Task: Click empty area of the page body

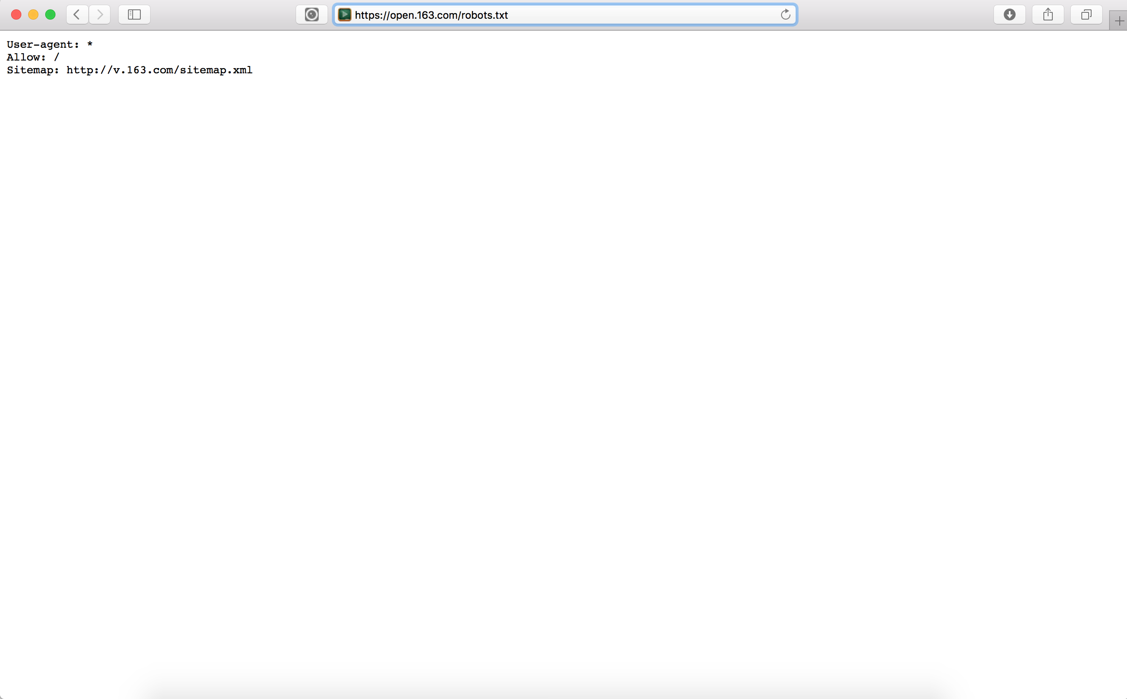Action: (555, 347)
